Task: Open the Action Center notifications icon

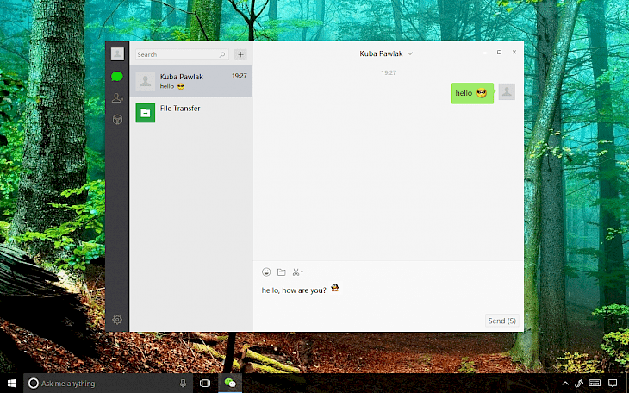Action: [x=613, y=384]
